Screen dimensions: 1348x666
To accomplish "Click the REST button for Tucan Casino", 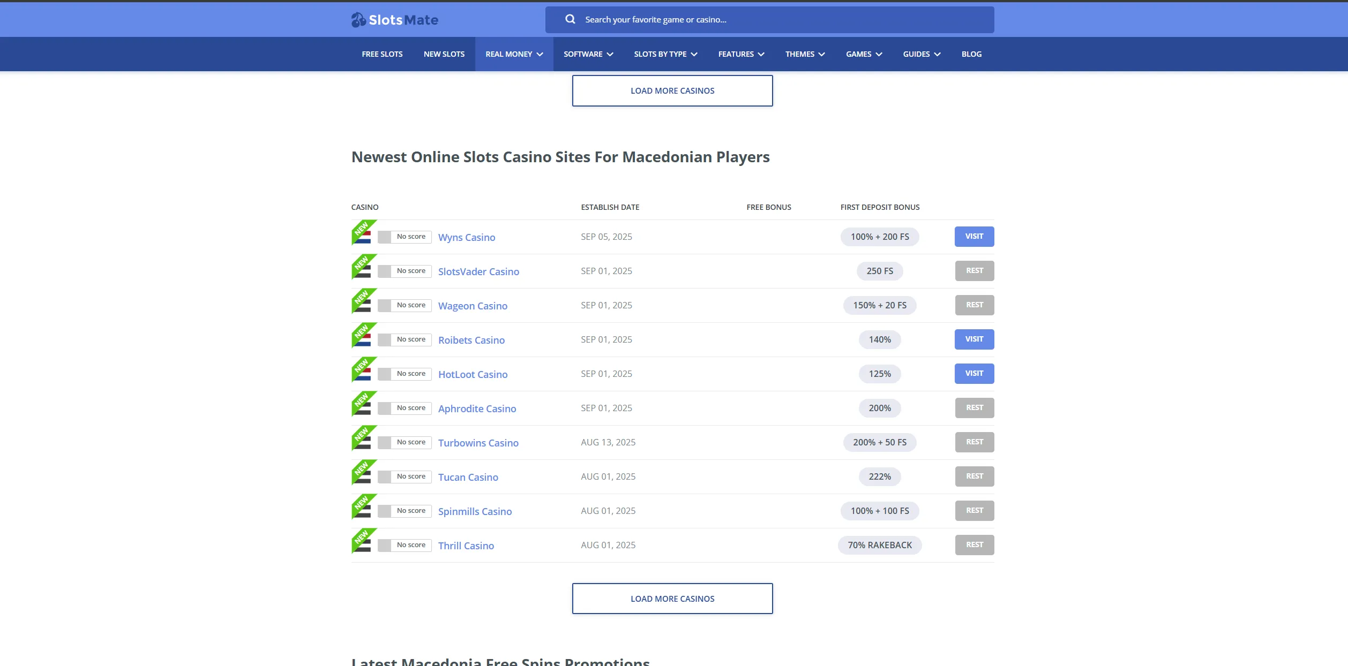I will click(975, 476).
